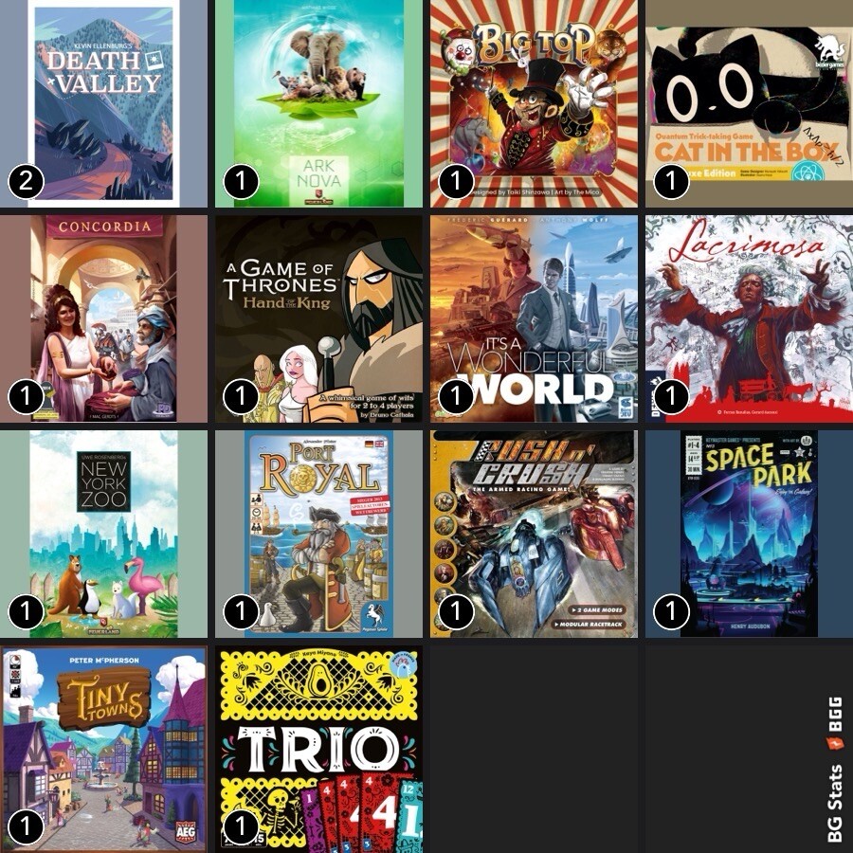Open the Big Top game tile
The height and width of the screenshot is (853, 853).
(x=535, y=103)
